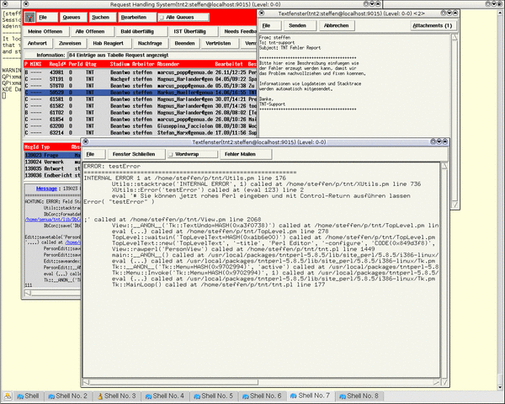Click the application icon beside File menu

[28, 17]
